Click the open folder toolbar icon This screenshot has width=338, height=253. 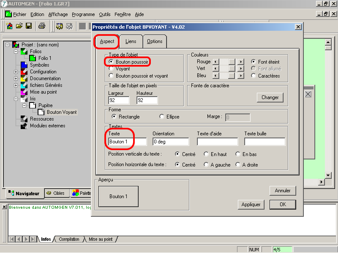click(19, 26)
